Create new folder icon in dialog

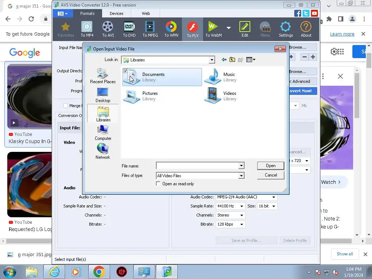click(x=240, y=60)
